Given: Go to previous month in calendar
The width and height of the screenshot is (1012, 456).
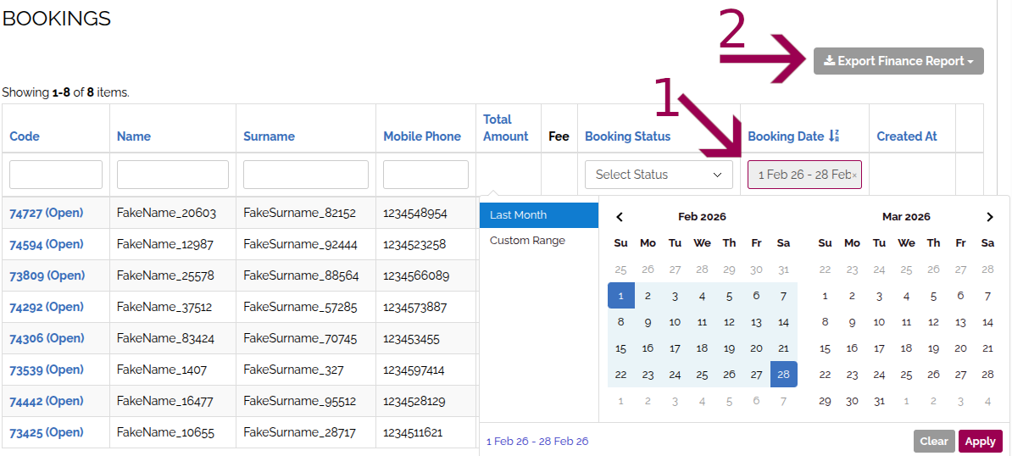Looking at the screenshot, I should 620,217.
